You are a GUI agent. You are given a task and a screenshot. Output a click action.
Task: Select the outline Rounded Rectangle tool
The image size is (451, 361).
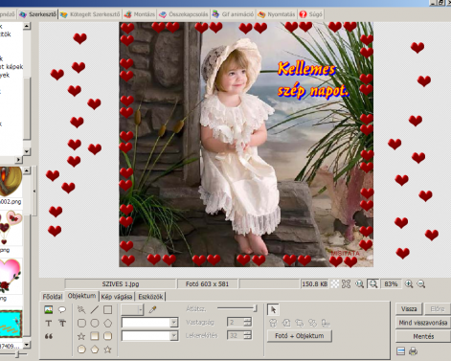81,323
